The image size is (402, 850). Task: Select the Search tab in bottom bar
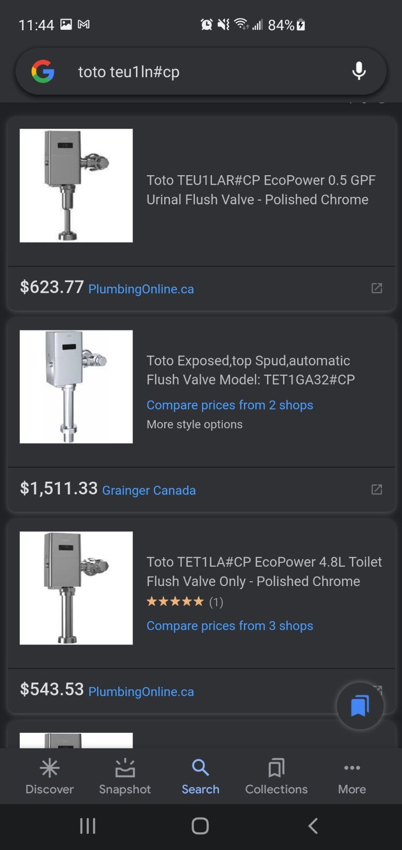pyautogui.click(x=201, y=777)
